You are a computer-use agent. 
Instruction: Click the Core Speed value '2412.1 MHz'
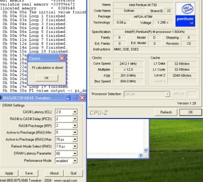click(128, 64)
